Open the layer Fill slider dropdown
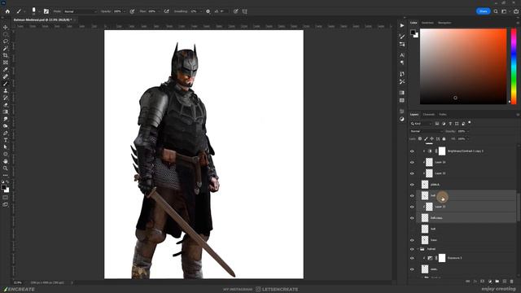521x293 pixels. click(468, 139)
